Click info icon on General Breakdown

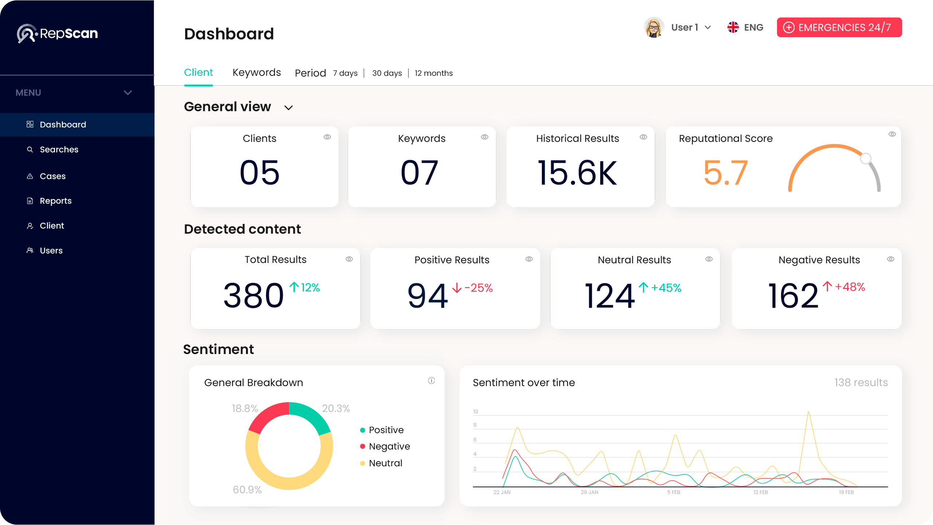point(432,381)
